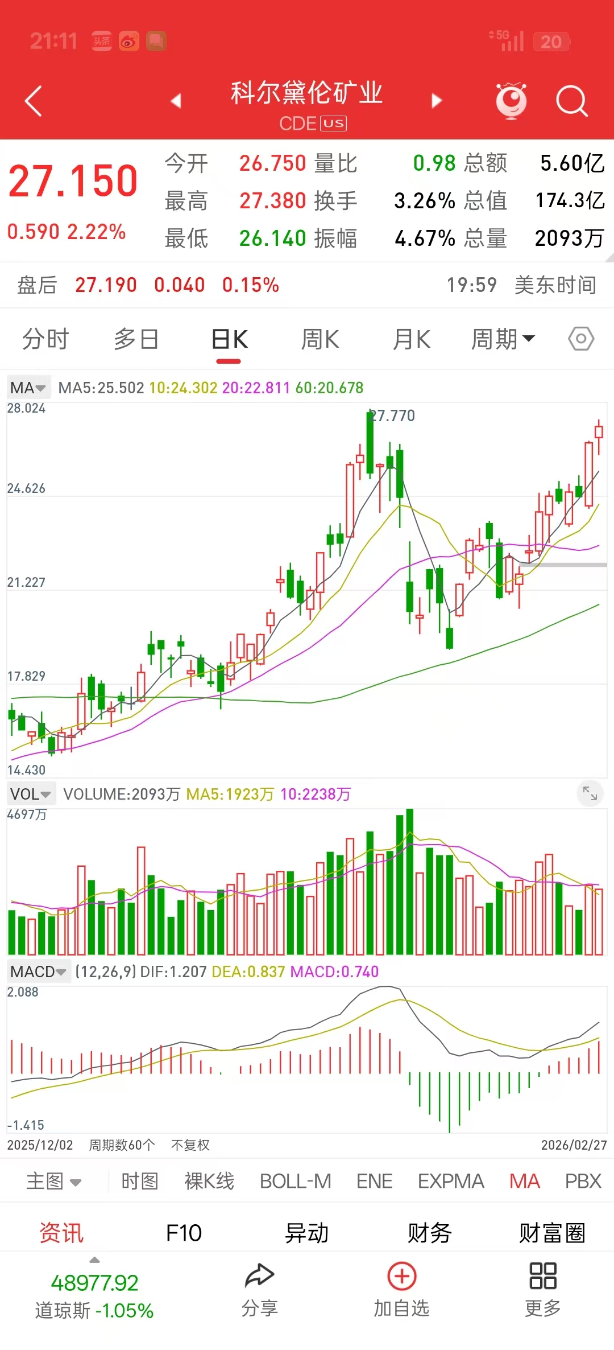The height and width of the screenshot is (1350, 614).
Task: Expand the 周期 period dropdown
Action: click(503, 340)
